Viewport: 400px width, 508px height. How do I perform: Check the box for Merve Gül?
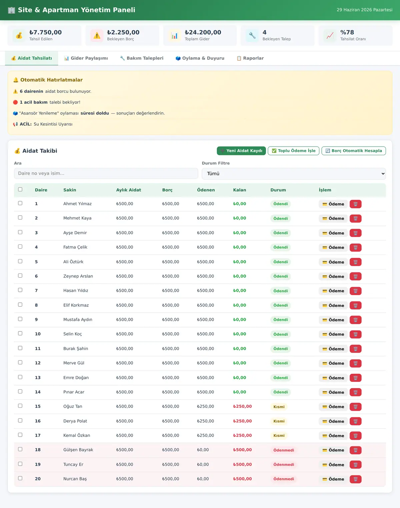point(20,362)
